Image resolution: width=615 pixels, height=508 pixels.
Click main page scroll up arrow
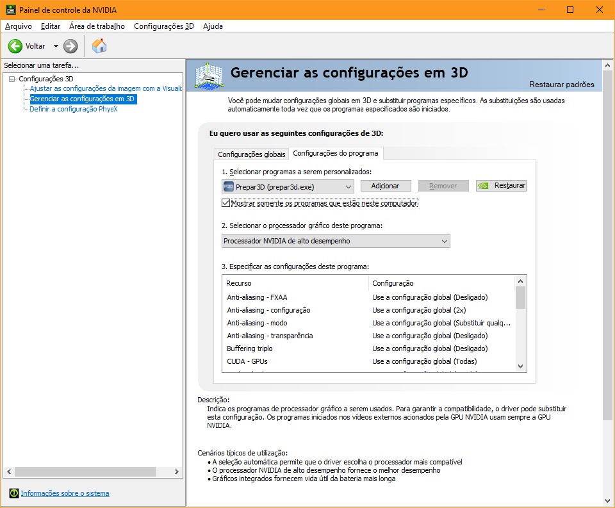coord(607,65)
